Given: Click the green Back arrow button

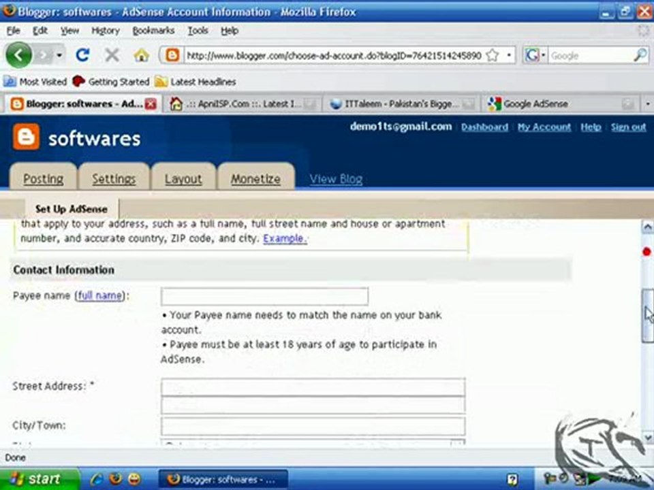Looking at the screenshot, I should (x=18, y=55).
